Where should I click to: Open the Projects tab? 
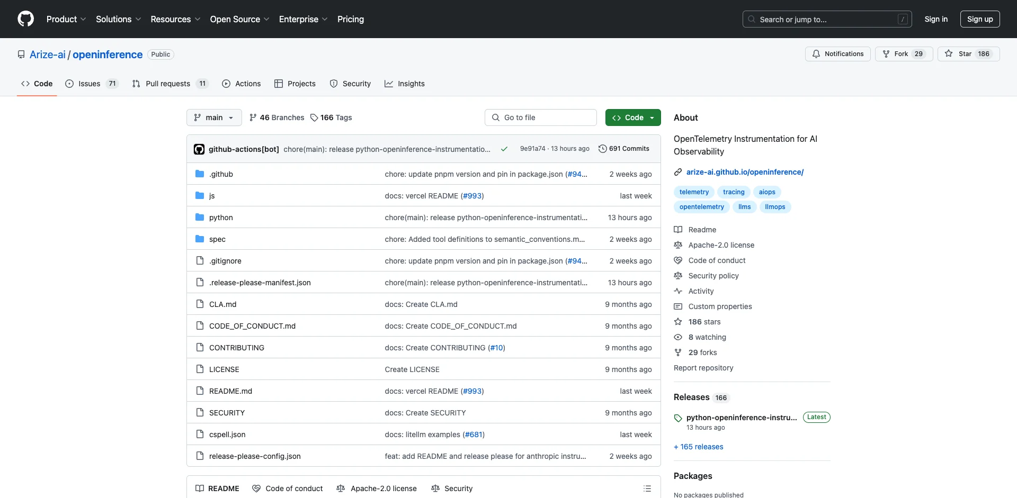(x=295, y=84)
